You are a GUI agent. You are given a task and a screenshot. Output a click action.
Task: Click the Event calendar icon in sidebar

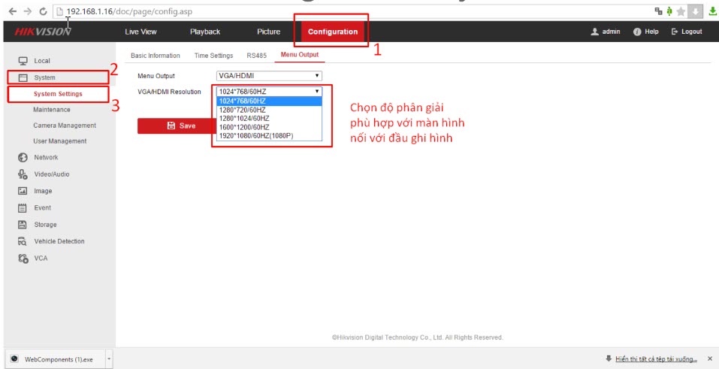[x=23, y=208]
